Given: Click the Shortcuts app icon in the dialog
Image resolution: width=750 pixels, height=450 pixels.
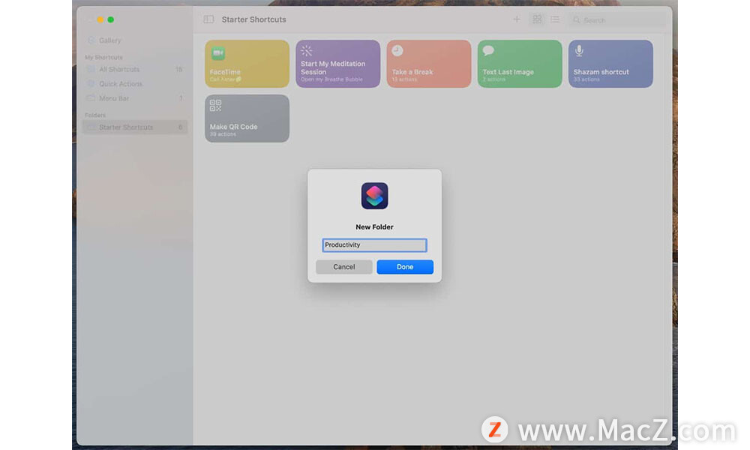Looking at the screenshot, I should click(x=374, y=196).
